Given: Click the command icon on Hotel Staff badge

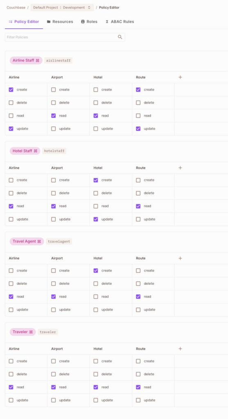Looking at the screenshot, I should click(36, 151).
